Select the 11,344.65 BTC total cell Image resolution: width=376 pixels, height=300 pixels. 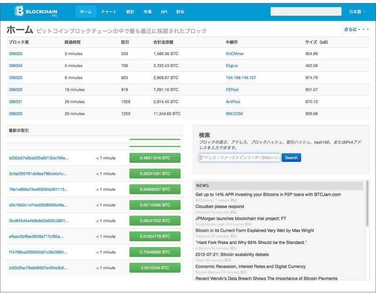pyautogui.click(x=167, y=114)
